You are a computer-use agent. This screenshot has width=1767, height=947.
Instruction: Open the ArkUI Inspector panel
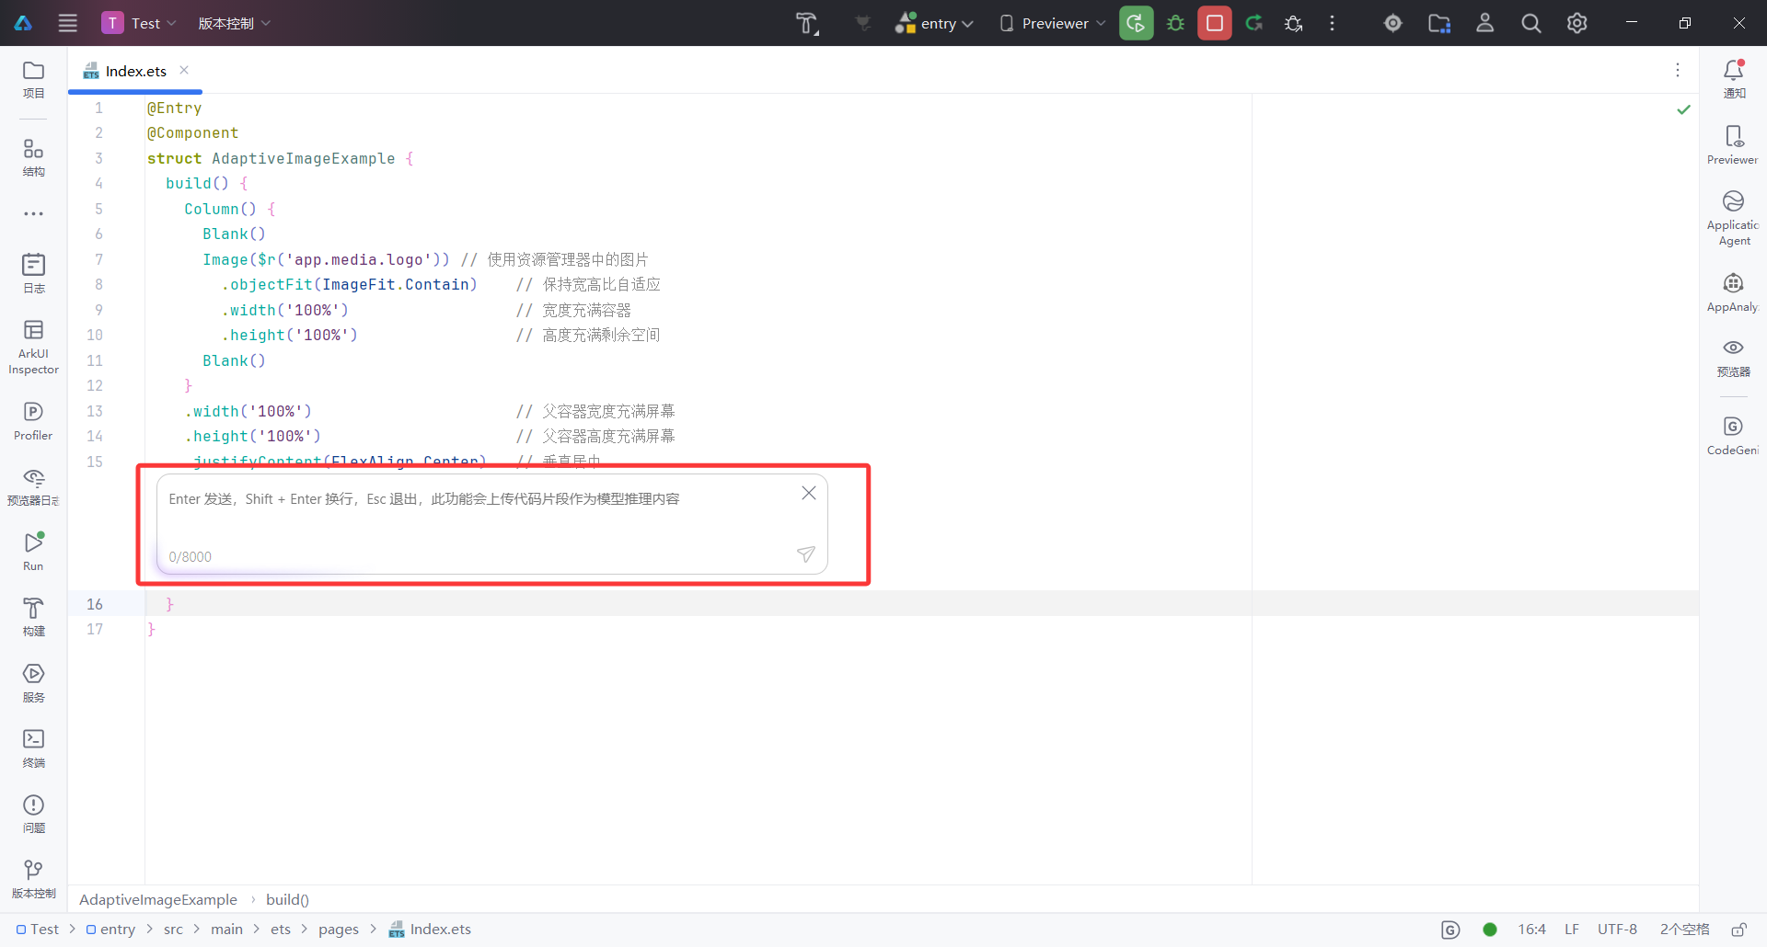[x=33, y=347]
